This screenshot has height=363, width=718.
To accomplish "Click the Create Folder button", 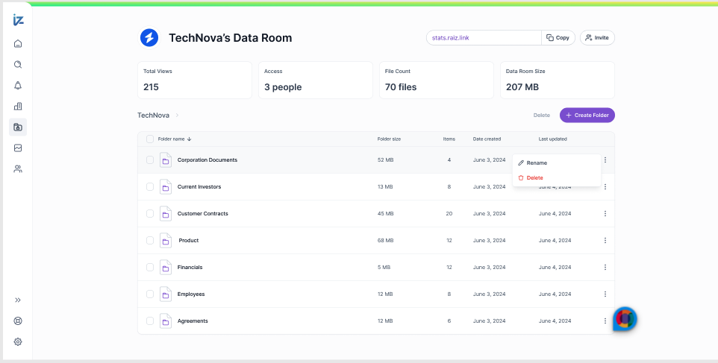I will coord(587,116).
